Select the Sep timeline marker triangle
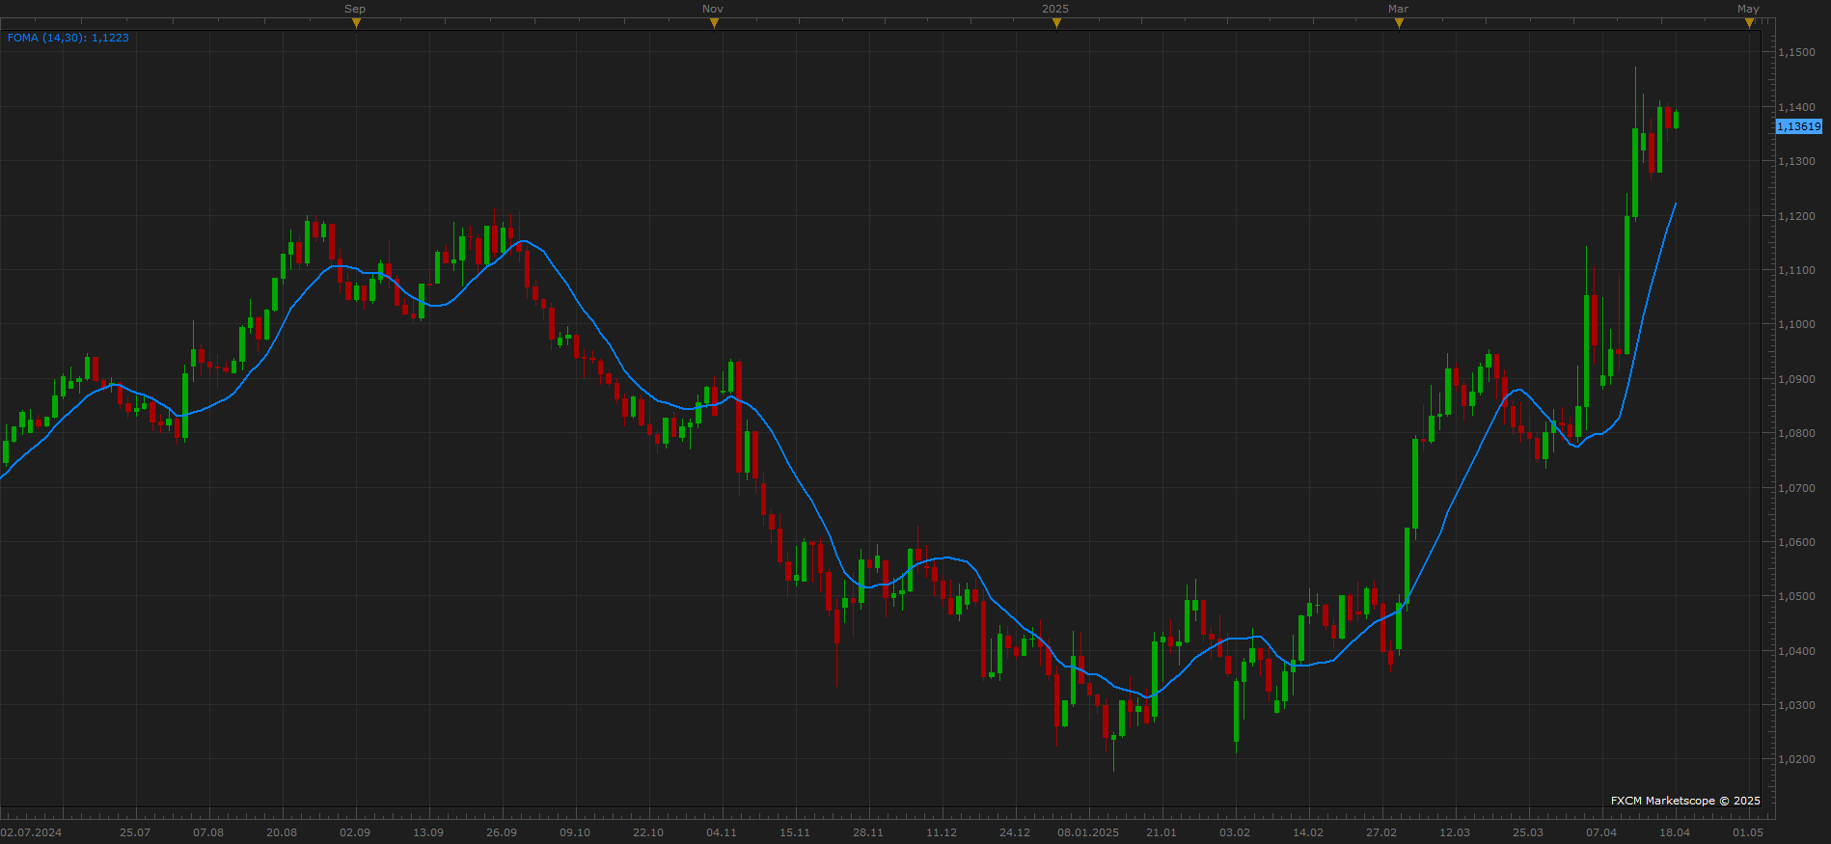The image size is (1831, 844). 356,23
